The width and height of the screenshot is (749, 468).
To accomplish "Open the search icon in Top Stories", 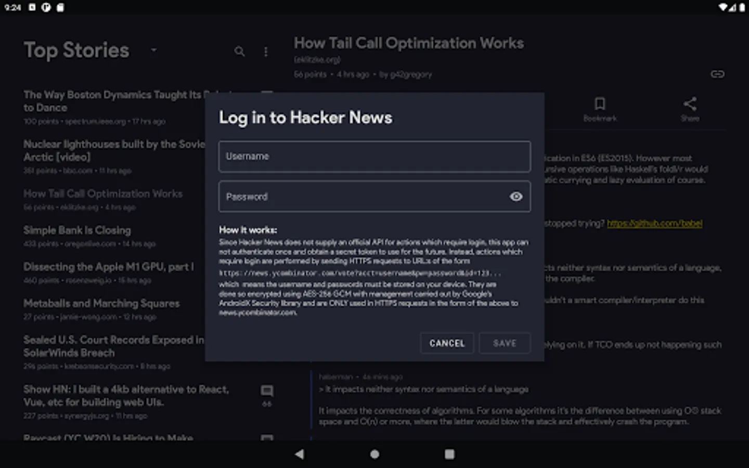I will tap(239, 51).
